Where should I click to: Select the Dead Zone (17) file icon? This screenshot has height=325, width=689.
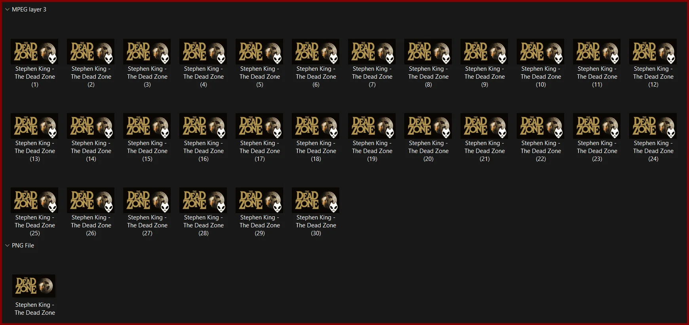[259, 126]
